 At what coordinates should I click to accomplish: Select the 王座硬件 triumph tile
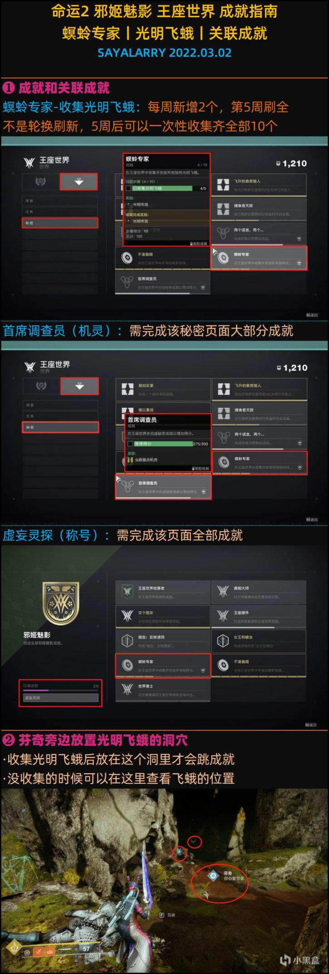pyautogui.click(x=259, y=617)
